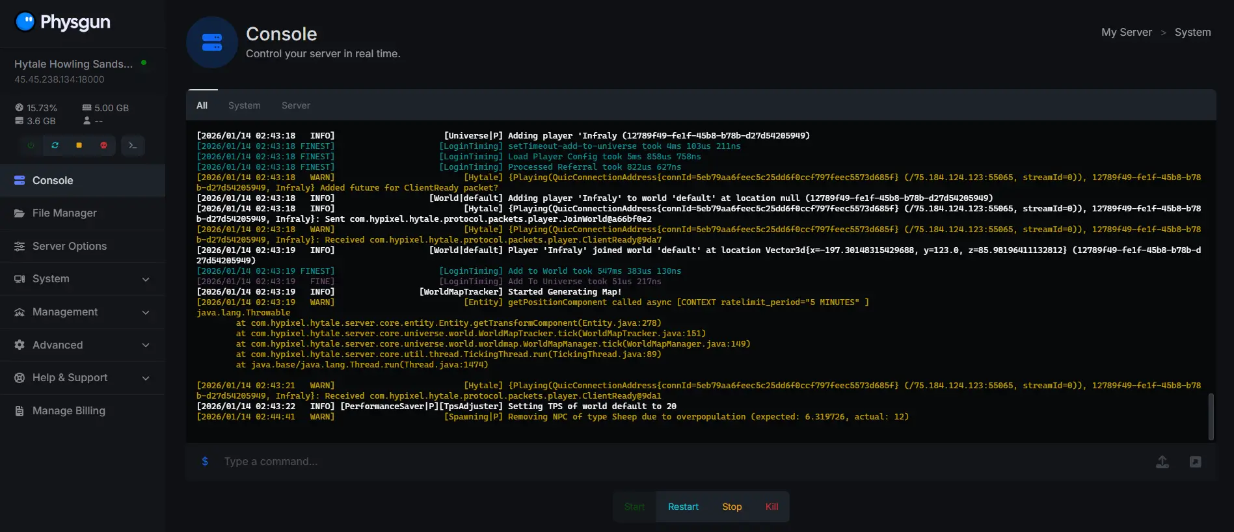Click the red skull kill icon
Image resolution: width=1234 pixels, height=532 pixels.
103,146
